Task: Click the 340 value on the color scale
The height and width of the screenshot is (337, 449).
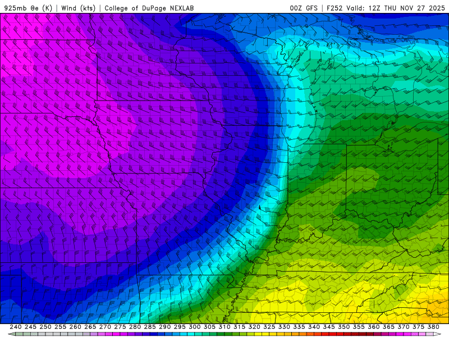Action: (314, 327)
